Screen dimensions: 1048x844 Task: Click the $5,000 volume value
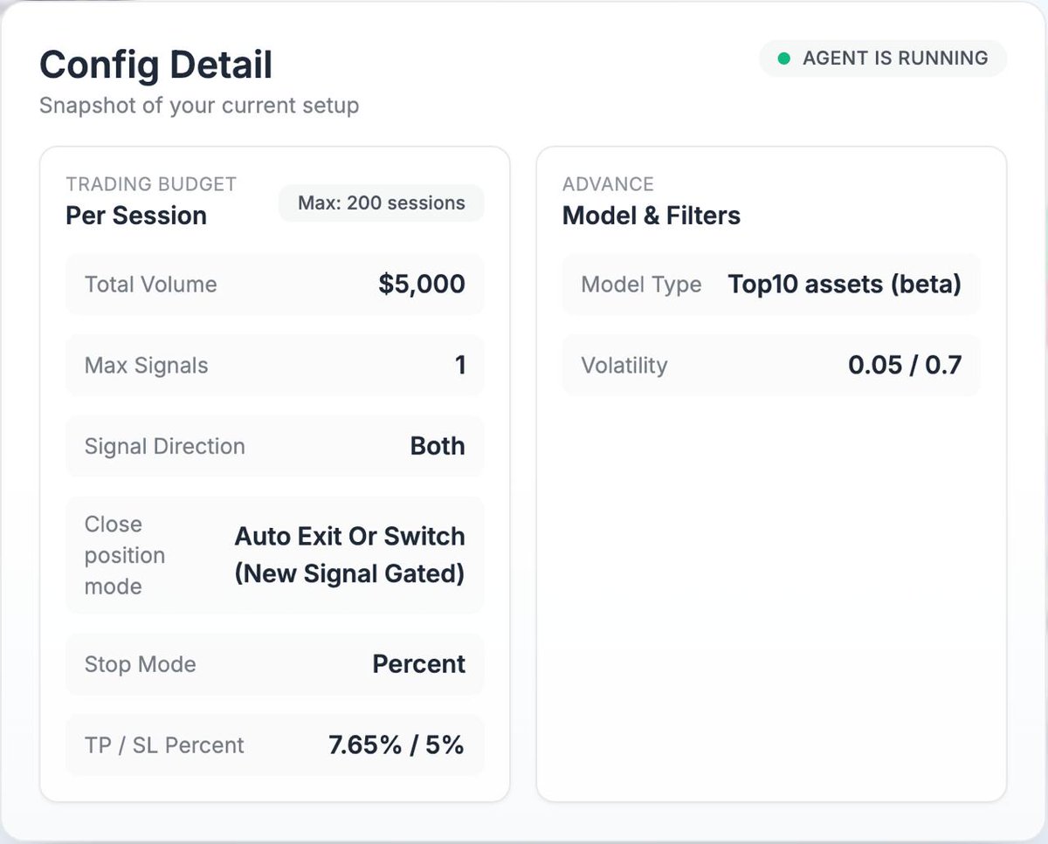click(422, 285)
